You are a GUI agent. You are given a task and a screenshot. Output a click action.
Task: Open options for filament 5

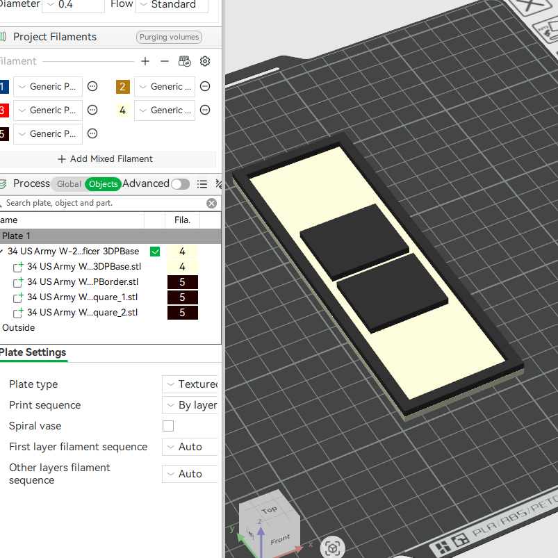(x=92, y=133)
